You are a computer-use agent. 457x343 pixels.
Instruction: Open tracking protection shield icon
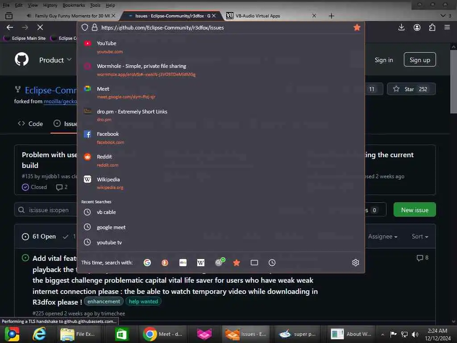(x=84, y=27)
